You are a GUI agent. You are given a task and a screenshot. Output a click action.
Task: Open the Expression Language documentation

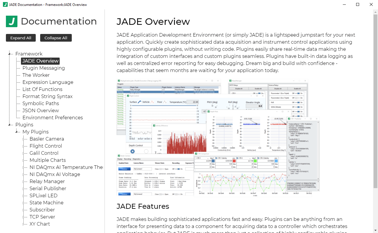(x=48, y=82)
